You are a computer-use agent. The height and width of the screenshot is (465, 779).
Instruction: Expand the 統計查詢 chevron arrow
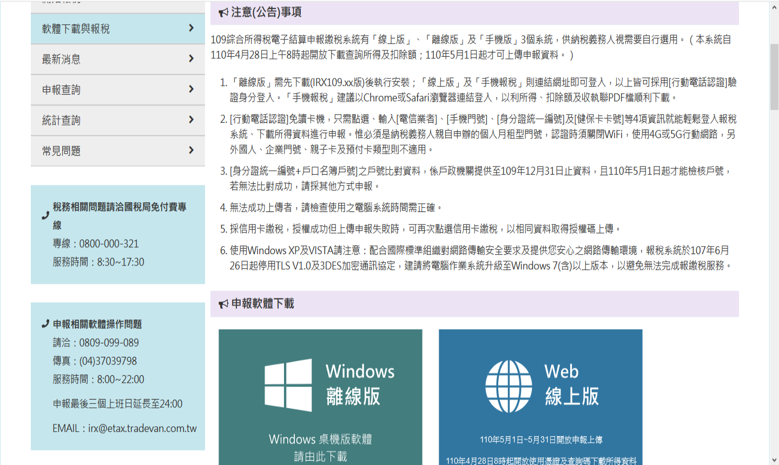point(191,119)
